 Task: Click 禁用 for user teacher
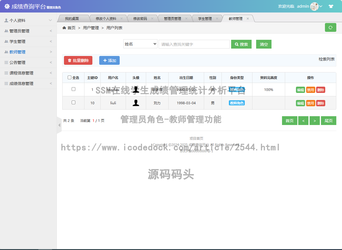310,90
